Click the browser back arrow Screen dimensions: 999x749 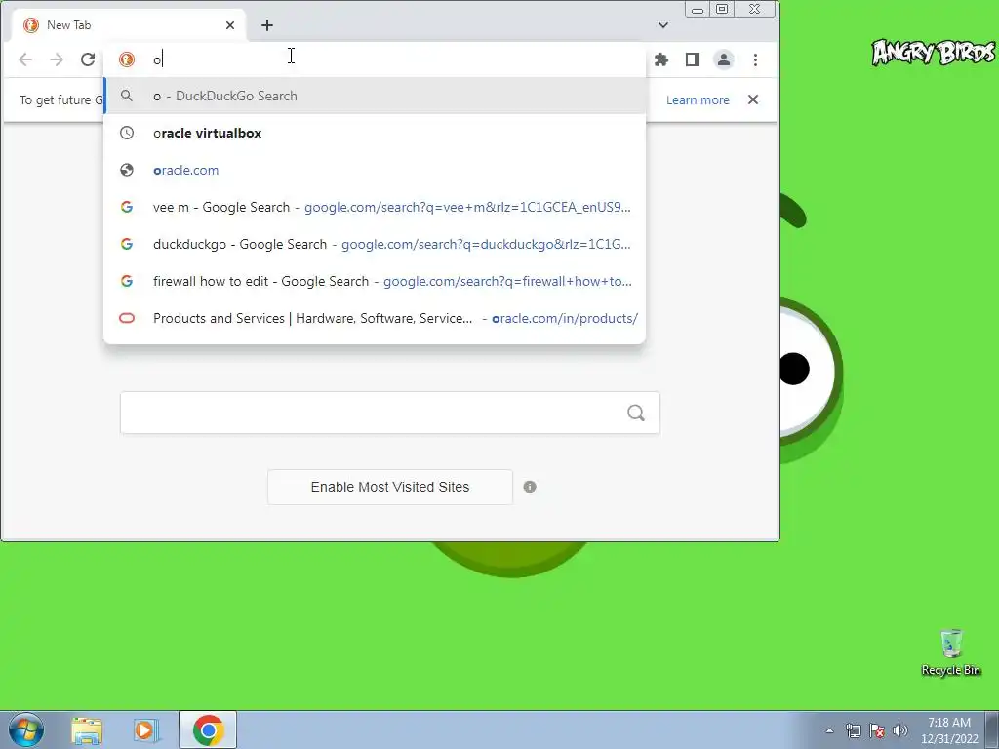(25, 59)
